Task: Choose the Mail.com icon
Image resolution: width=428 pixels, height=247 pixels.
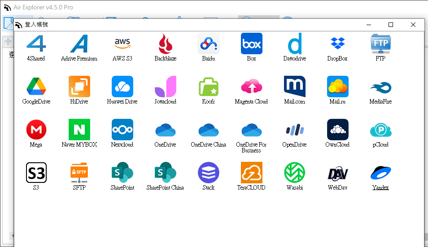Action: [x=294, y=87]
